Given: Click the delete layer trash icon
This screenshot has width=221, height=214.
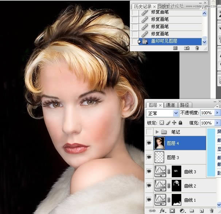Looking at the screenshot, I should pos(211,211).
